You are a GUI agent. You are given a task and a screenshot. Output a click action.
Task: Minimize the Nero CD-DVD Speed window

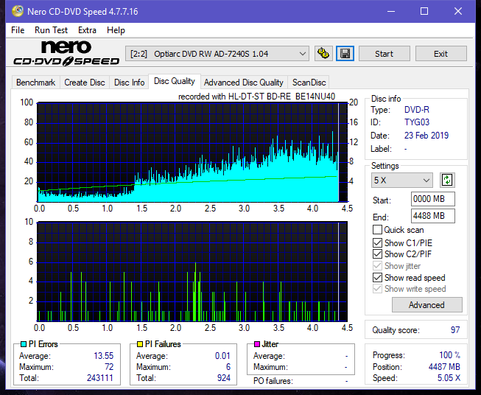(x=391, y=11)
